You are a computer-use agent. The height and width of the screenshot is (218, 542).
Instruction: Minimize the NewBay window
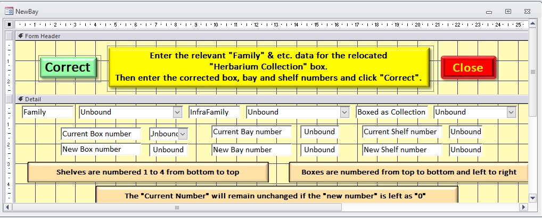(489, 12)
